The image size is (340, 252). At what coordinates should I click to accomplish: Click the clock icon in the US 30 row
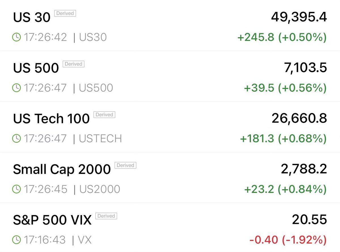[x=17, y=37]
